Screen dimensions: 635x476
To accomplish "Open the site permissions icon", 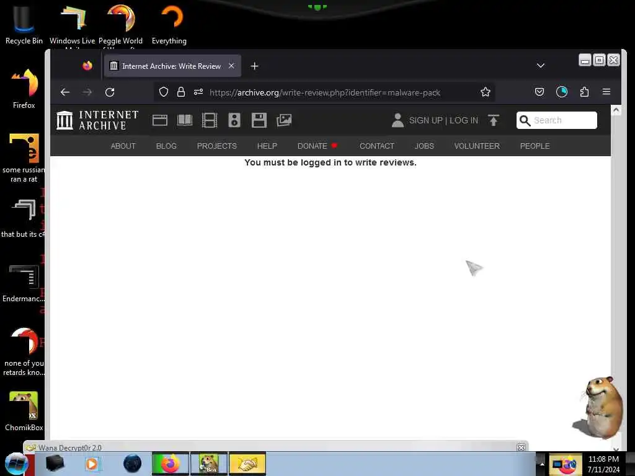I will (x=198, y=92).
